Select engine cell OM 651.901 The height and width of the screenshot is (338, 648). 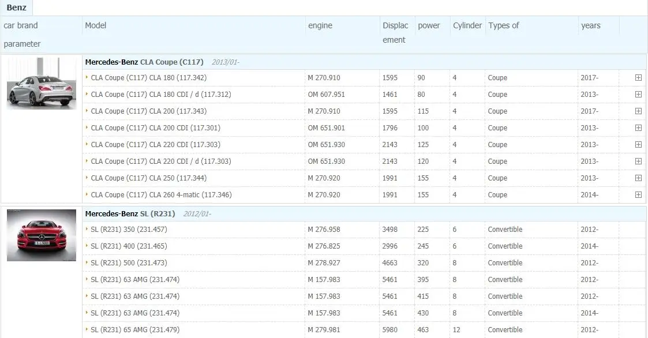tap(326, 127)
